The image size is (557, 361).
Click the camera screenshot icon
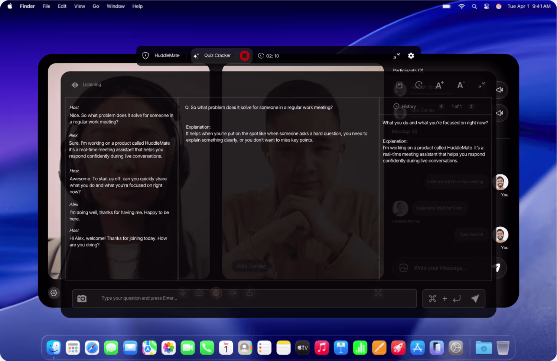(x=82, y=298)
